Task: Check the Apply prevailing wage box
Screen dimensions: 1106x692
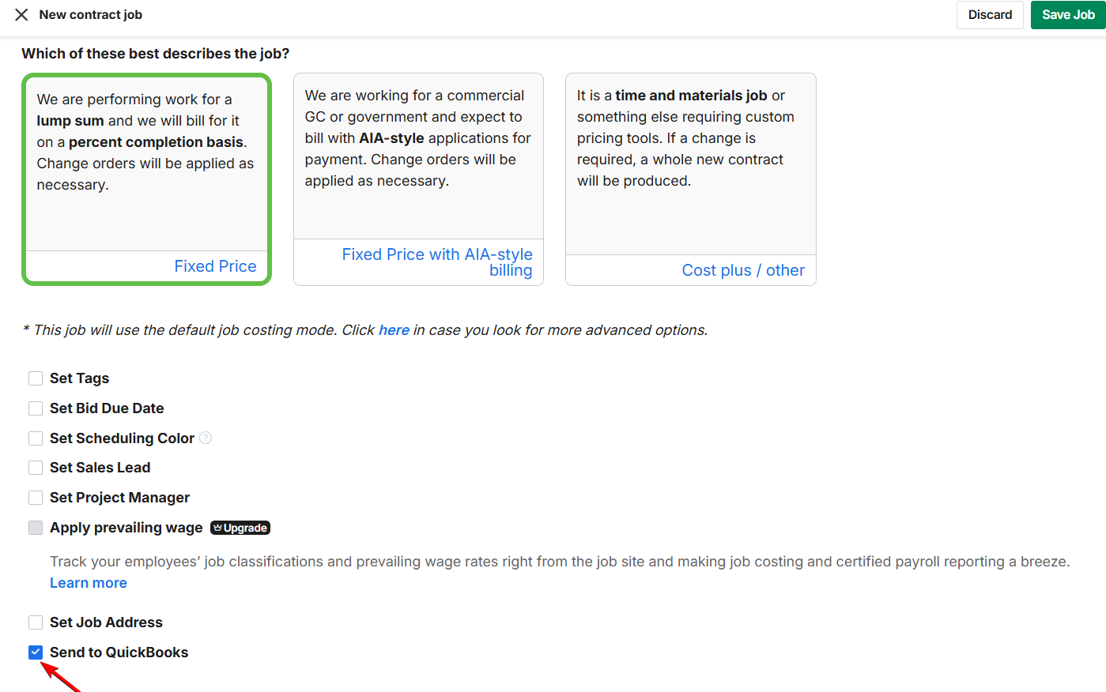Action: 36,528
